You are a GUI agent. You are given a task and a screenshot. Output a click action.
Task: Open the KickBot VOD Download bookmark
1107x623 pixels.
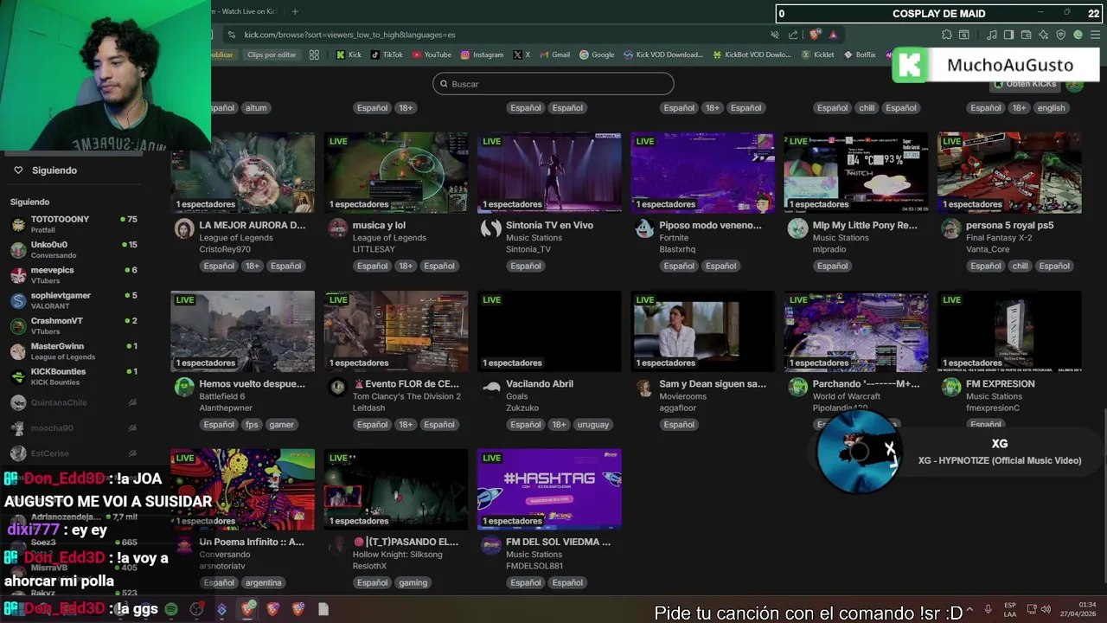click(752, 55)
